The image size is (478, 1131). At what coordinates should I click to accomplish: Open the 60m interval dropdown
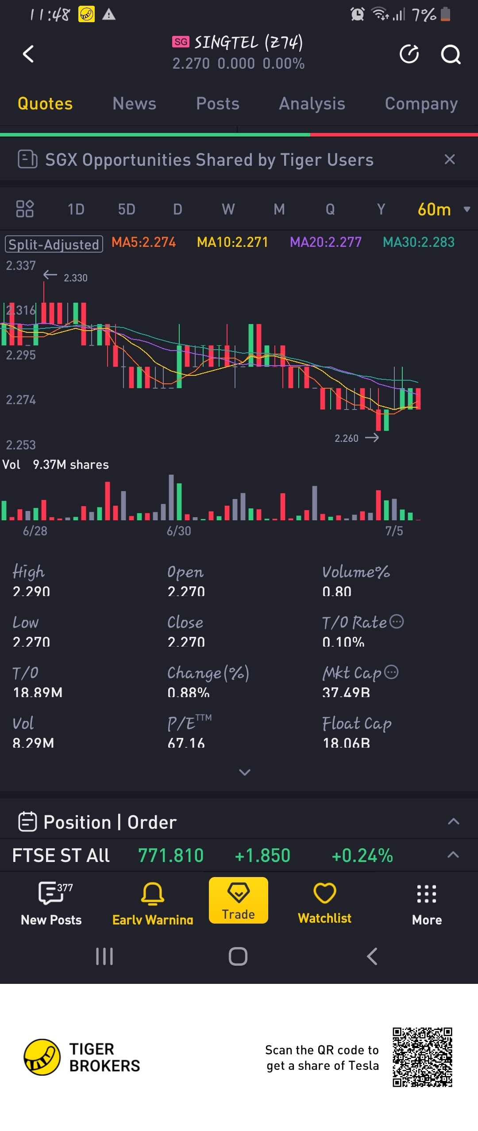point(443,209)
